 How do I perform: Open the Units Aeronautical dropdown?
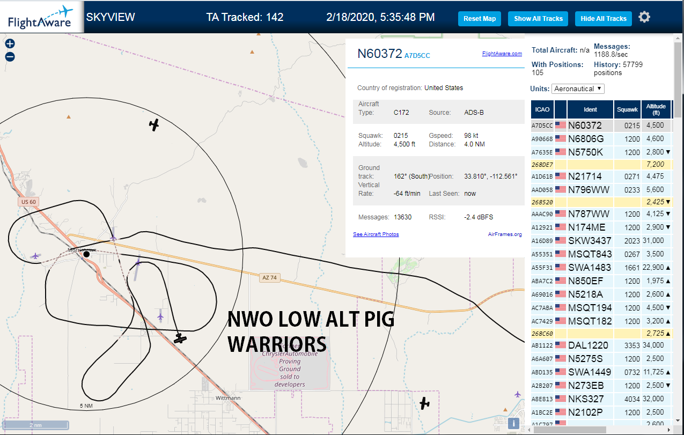[x=578, y=89]
